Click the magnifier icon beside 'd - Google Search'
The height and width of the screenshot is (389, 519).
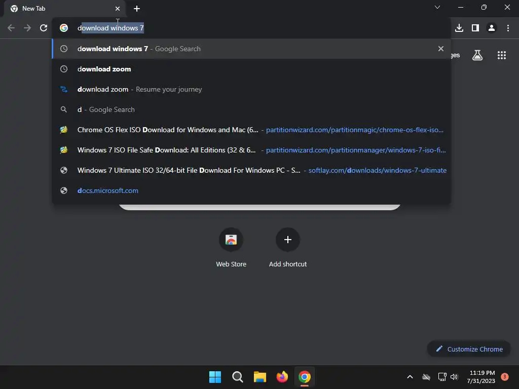[x=64, y=109]
